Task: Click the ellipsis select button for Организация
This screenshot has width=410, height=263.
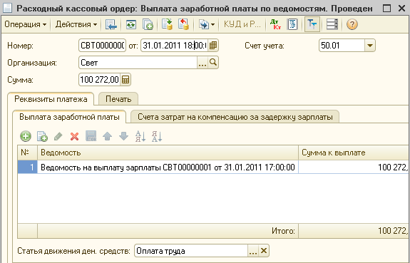Action: [202, 63]
